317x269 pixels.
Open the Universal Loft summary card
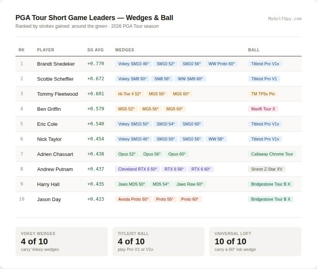coord(255,242)
